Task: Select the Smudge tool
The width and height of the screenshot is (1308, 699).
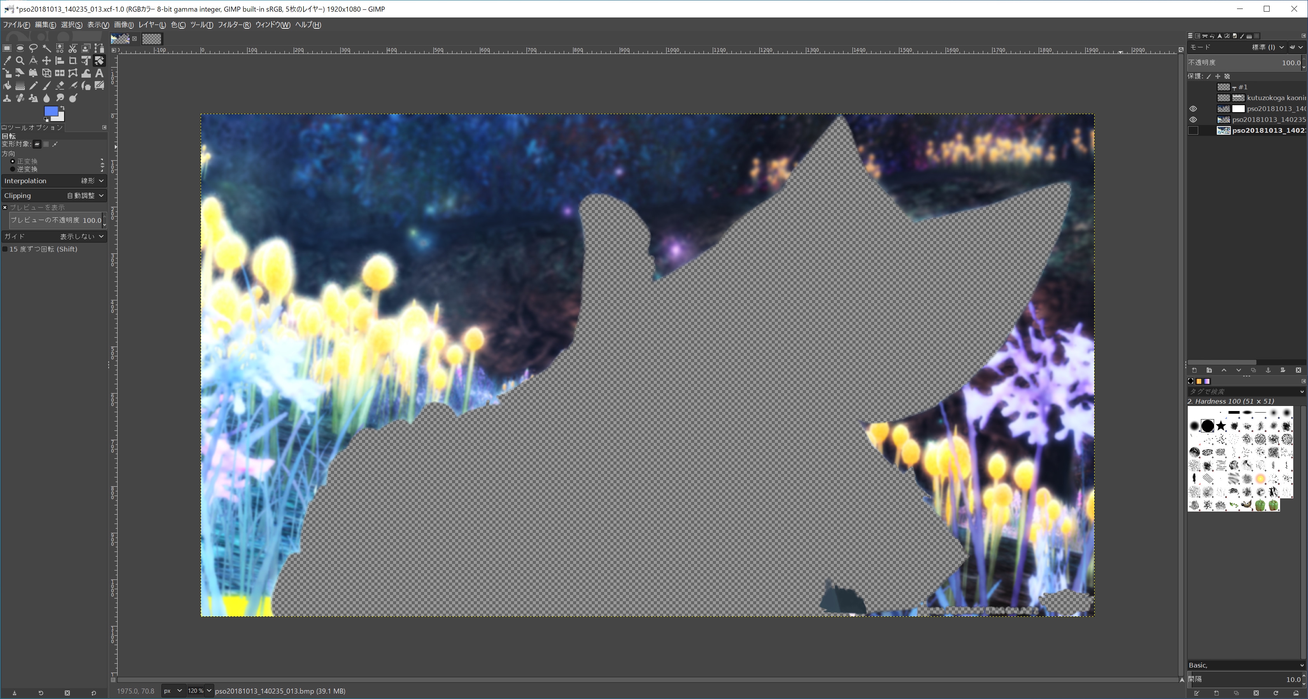Action: coord(60,98)
